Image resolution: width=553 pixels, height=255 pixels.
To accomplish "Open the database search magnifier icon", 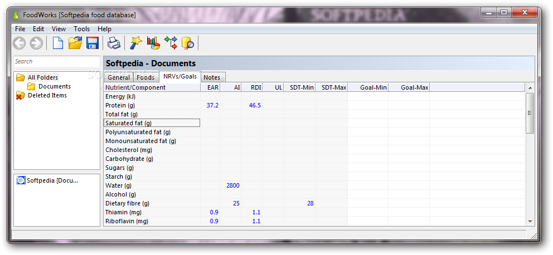I will 188,43.
